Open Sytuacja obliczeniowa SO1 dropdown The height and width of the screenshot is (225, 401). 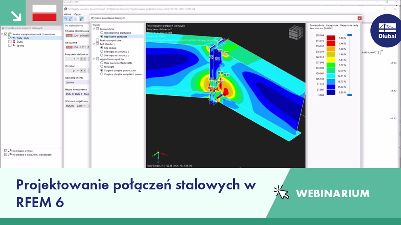(77, 35)
